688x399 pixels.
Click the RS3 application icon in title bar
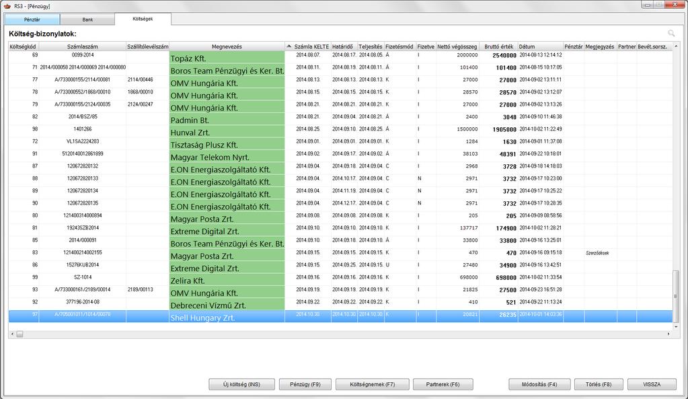pyautogui.click(x=7, y=5)
